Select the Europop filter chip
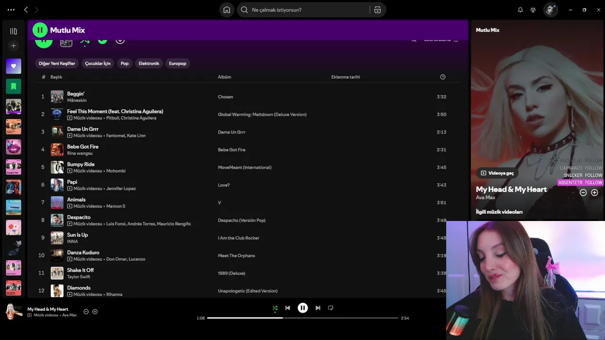The width and height of the screenshot is (605, 340). click(178, 63)
